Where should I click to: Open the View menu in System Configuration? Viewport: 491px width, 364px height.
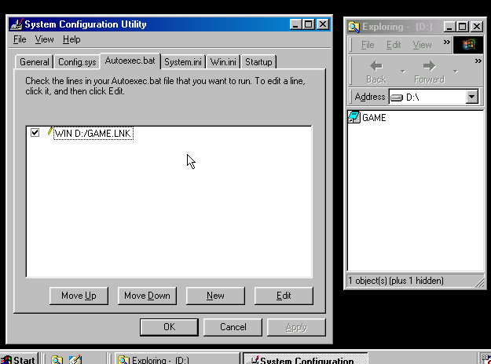click(x=45, y=39)
